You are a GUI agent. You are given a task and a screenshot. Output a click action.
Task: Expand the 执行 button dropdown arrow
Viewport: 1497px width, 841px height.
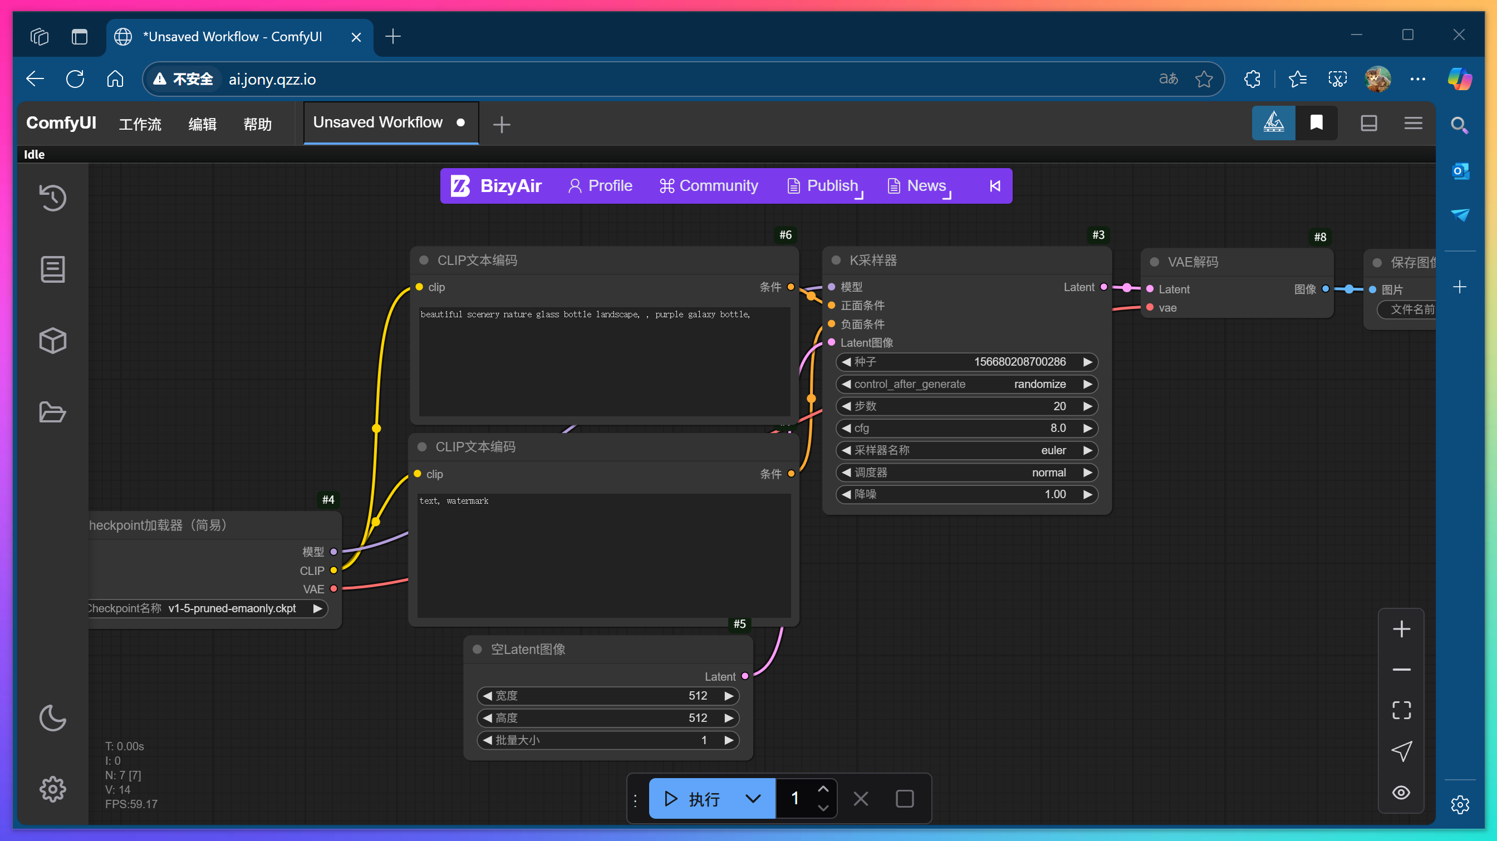753,799
